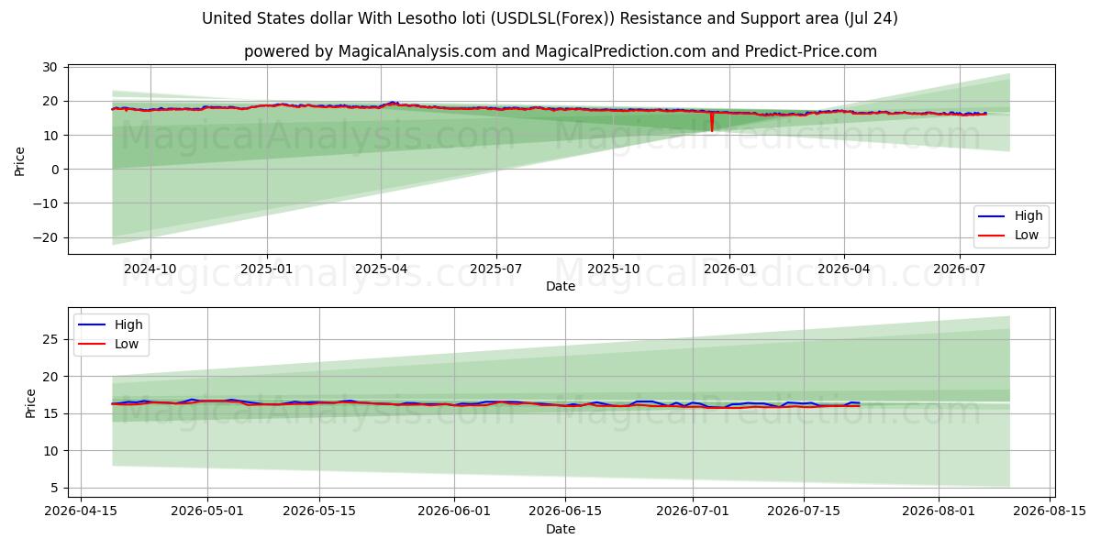Click the upper chart Date axis label
The width and height of the screenshot is (1101, 550).
[561, 286]
